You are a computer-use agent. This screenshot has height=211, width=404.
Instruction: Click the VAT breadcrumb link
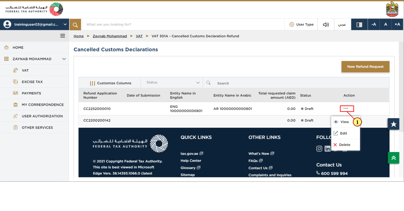click(139, 36)
